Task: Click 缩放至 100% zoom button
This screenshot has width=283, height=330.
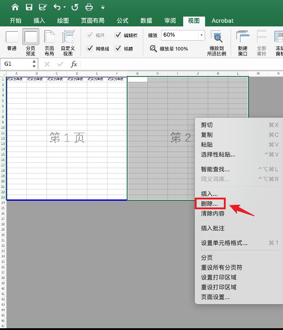Action: point(169,49)
